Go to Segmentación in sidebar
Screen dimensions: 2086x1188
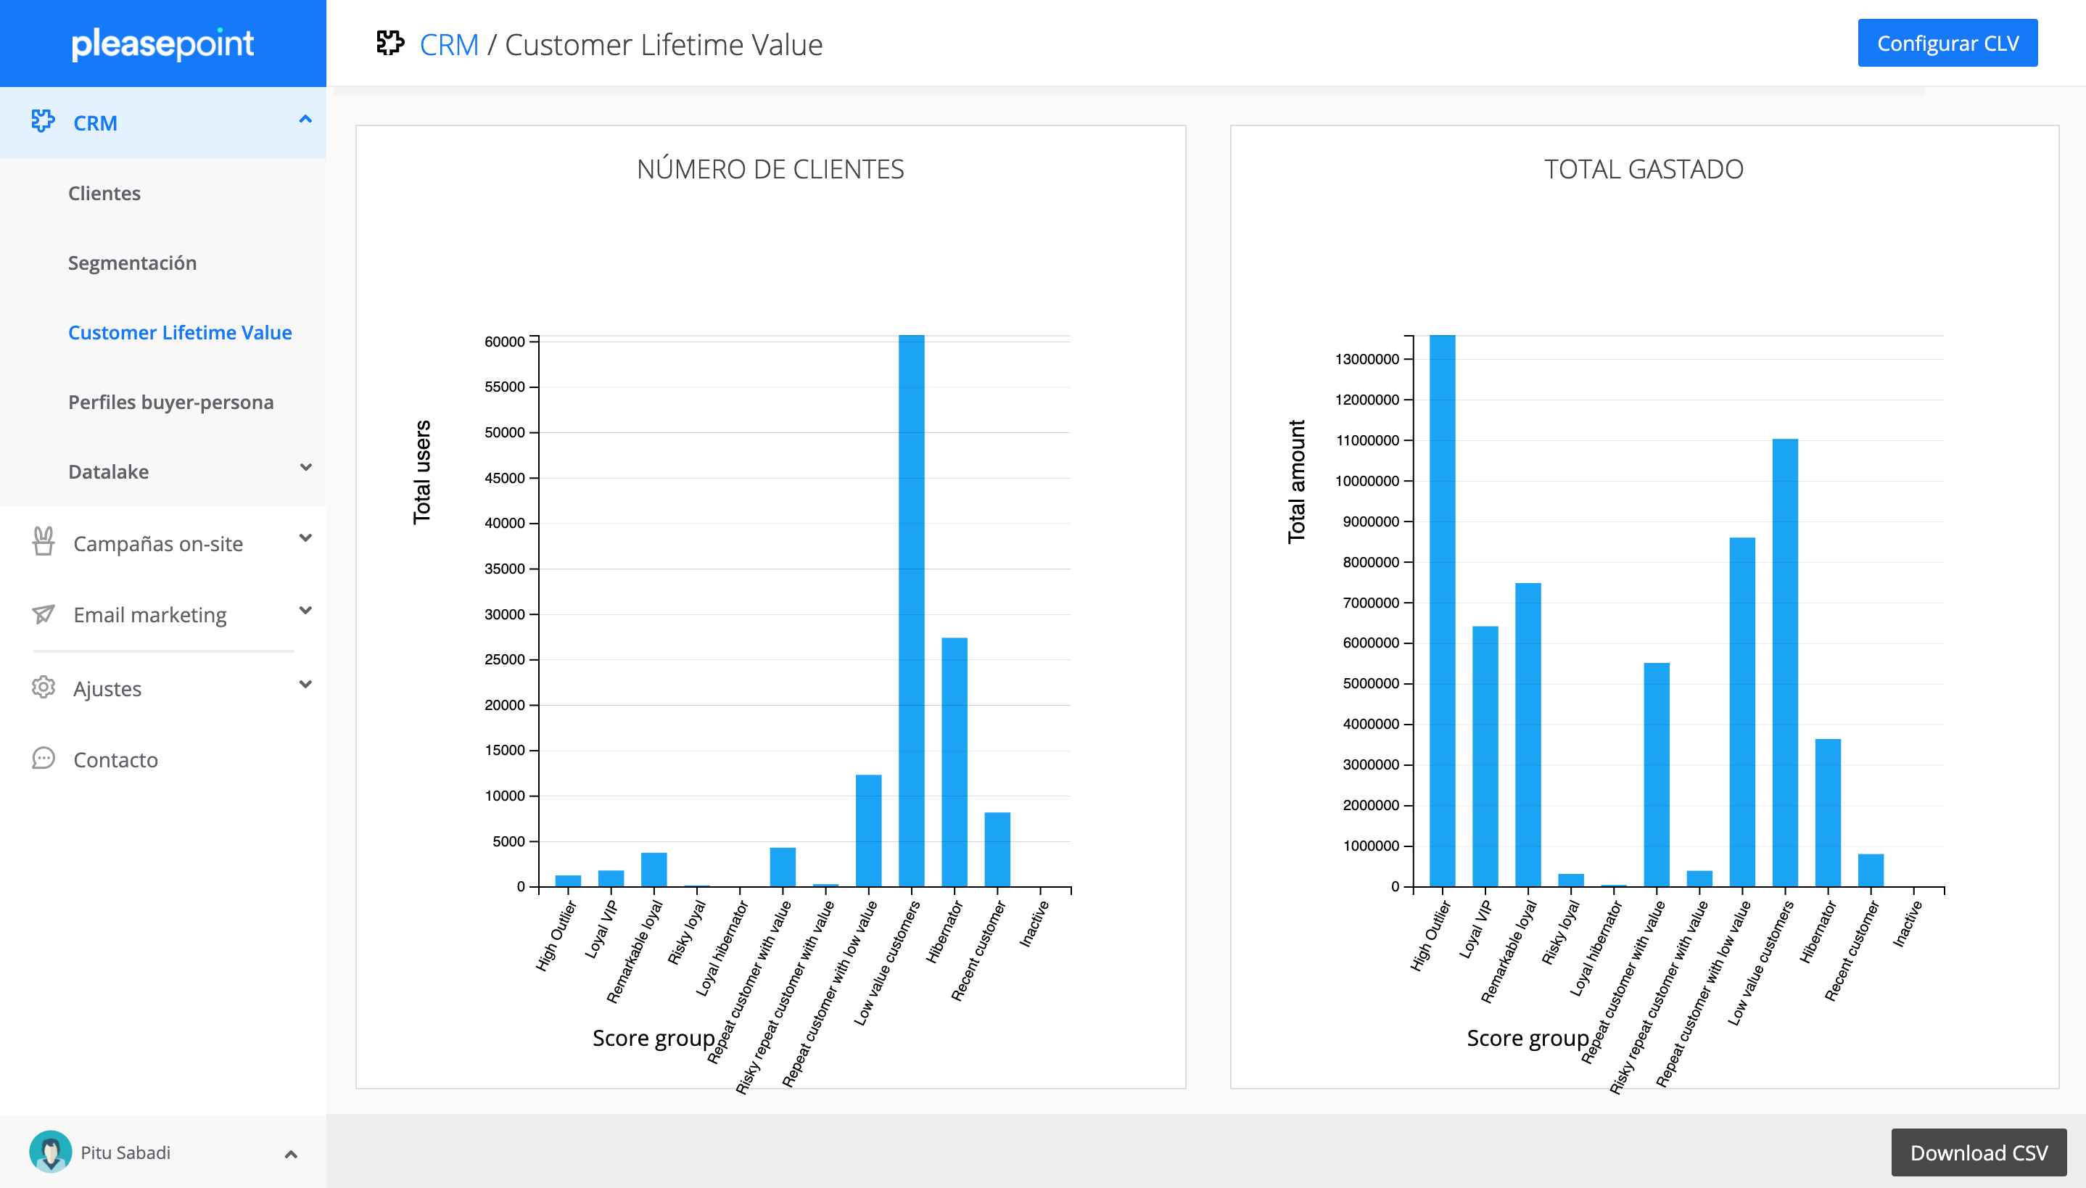click(x=132, y=263)
